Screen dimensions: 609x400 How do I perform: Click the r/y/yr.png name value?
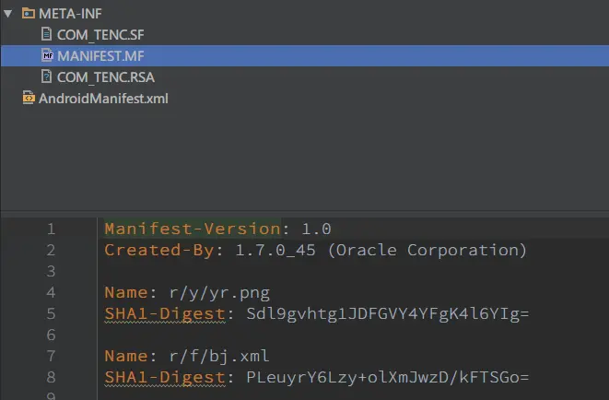click(x=219, y=293)
